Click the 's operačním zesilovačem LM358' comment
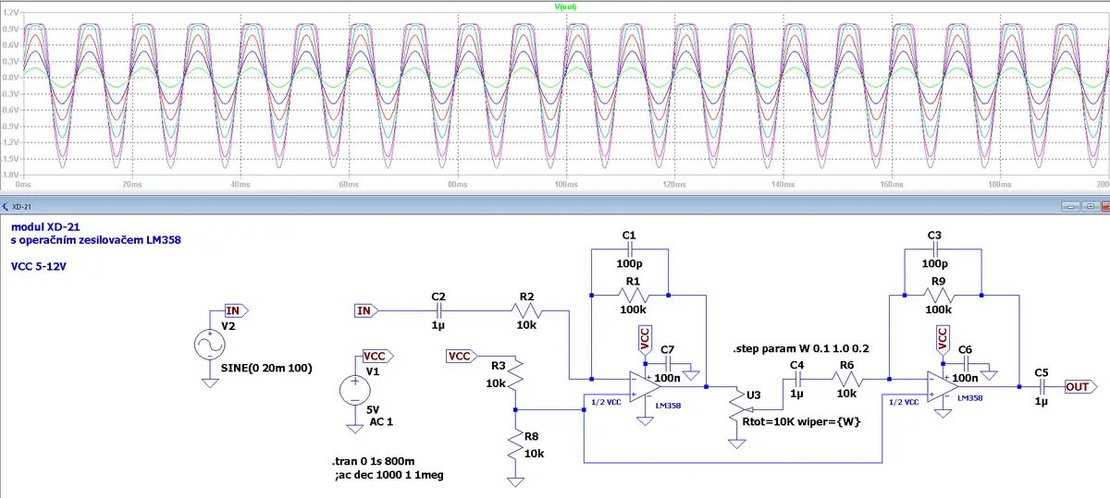 [x=95, y=241]
